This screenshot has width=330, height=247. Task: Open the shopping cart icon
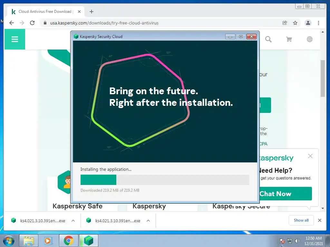click(x=289, y=39)
